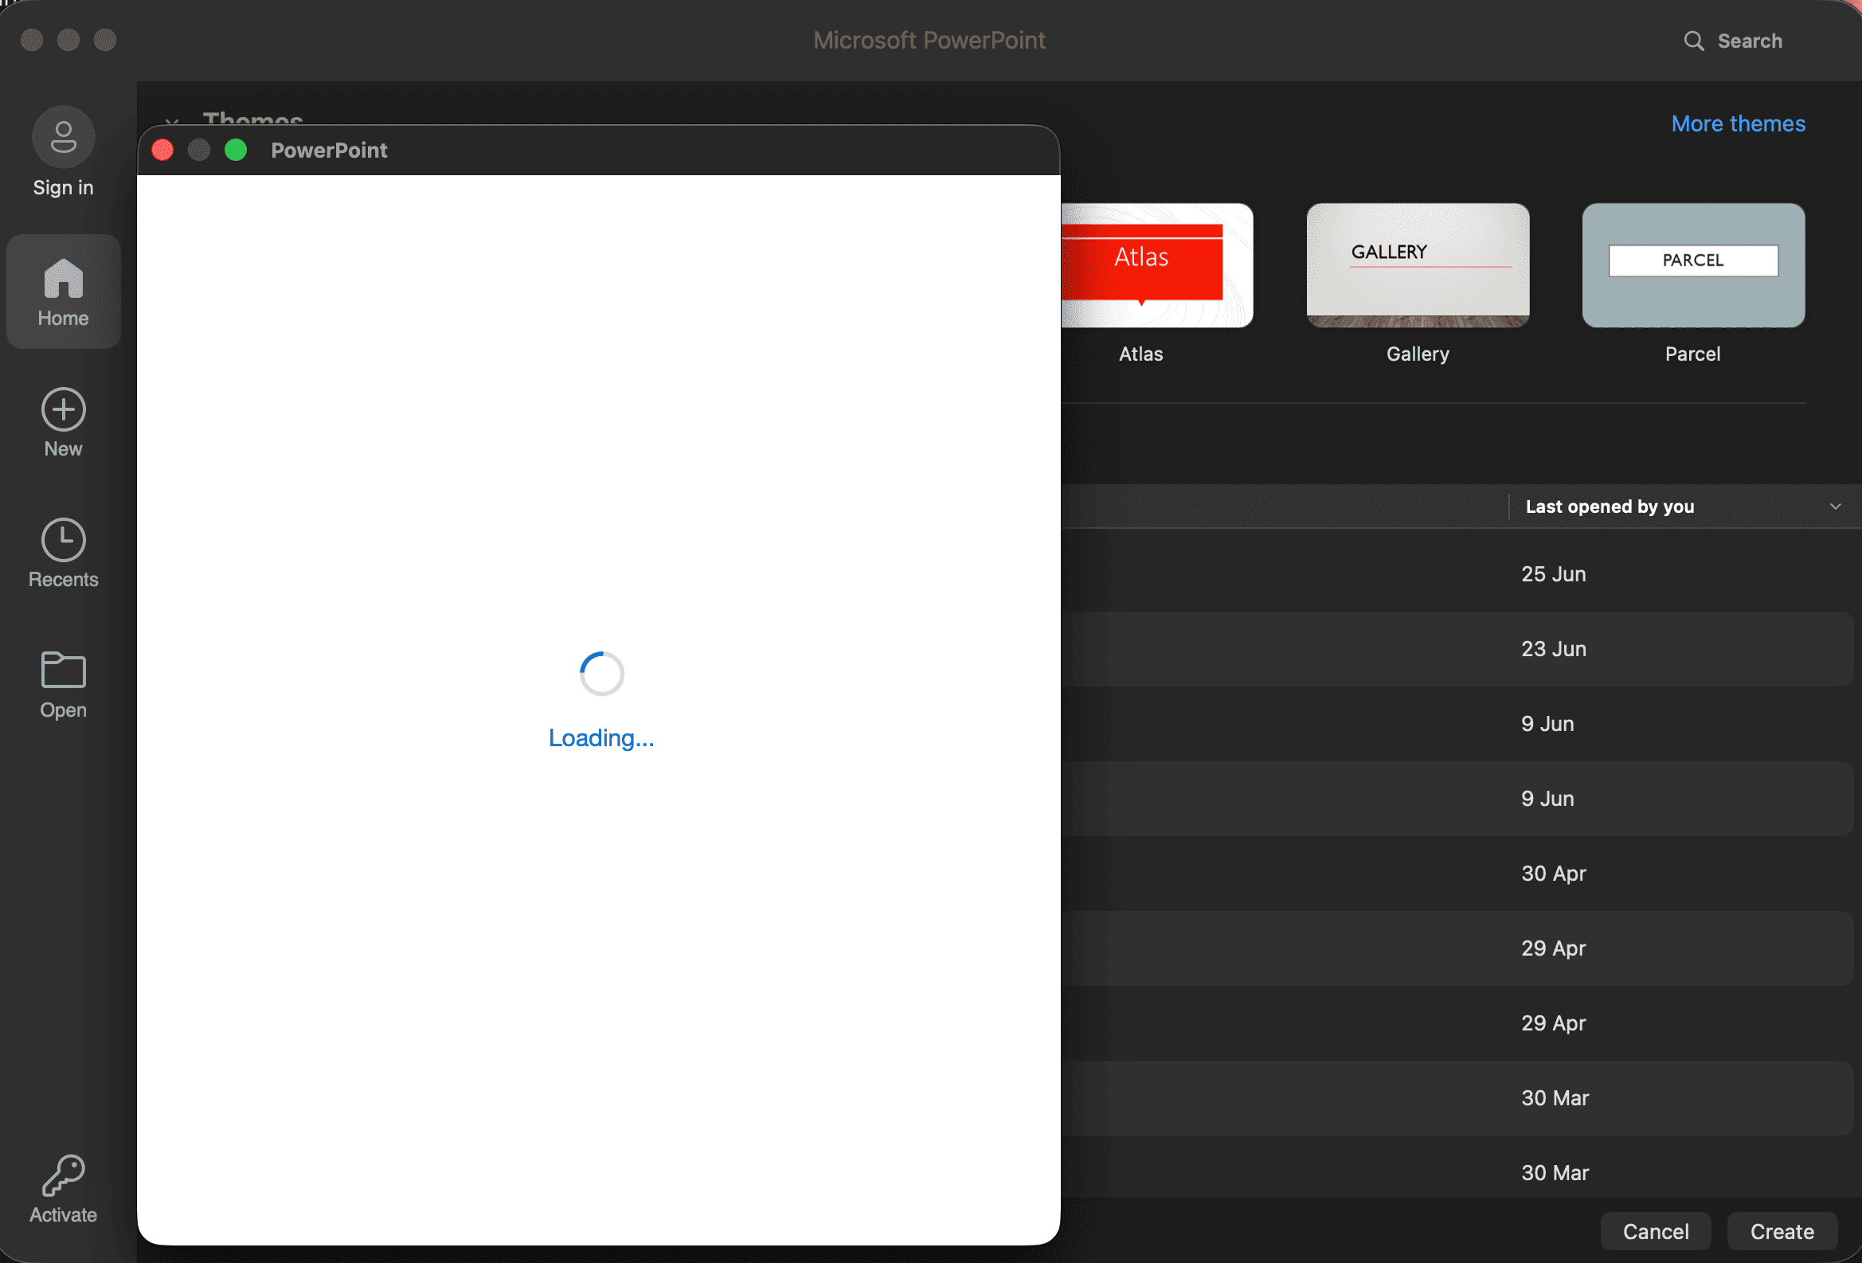Viewport: 1862px width, 1263px height.
Task: Zoom the PowerPoint loading dialog with green button
Action: [x=236, y=150]
